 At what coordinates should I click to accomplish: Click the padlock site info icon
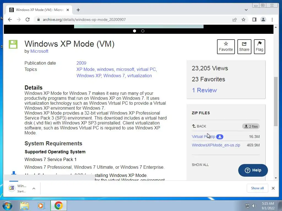[x=38, y=20]
